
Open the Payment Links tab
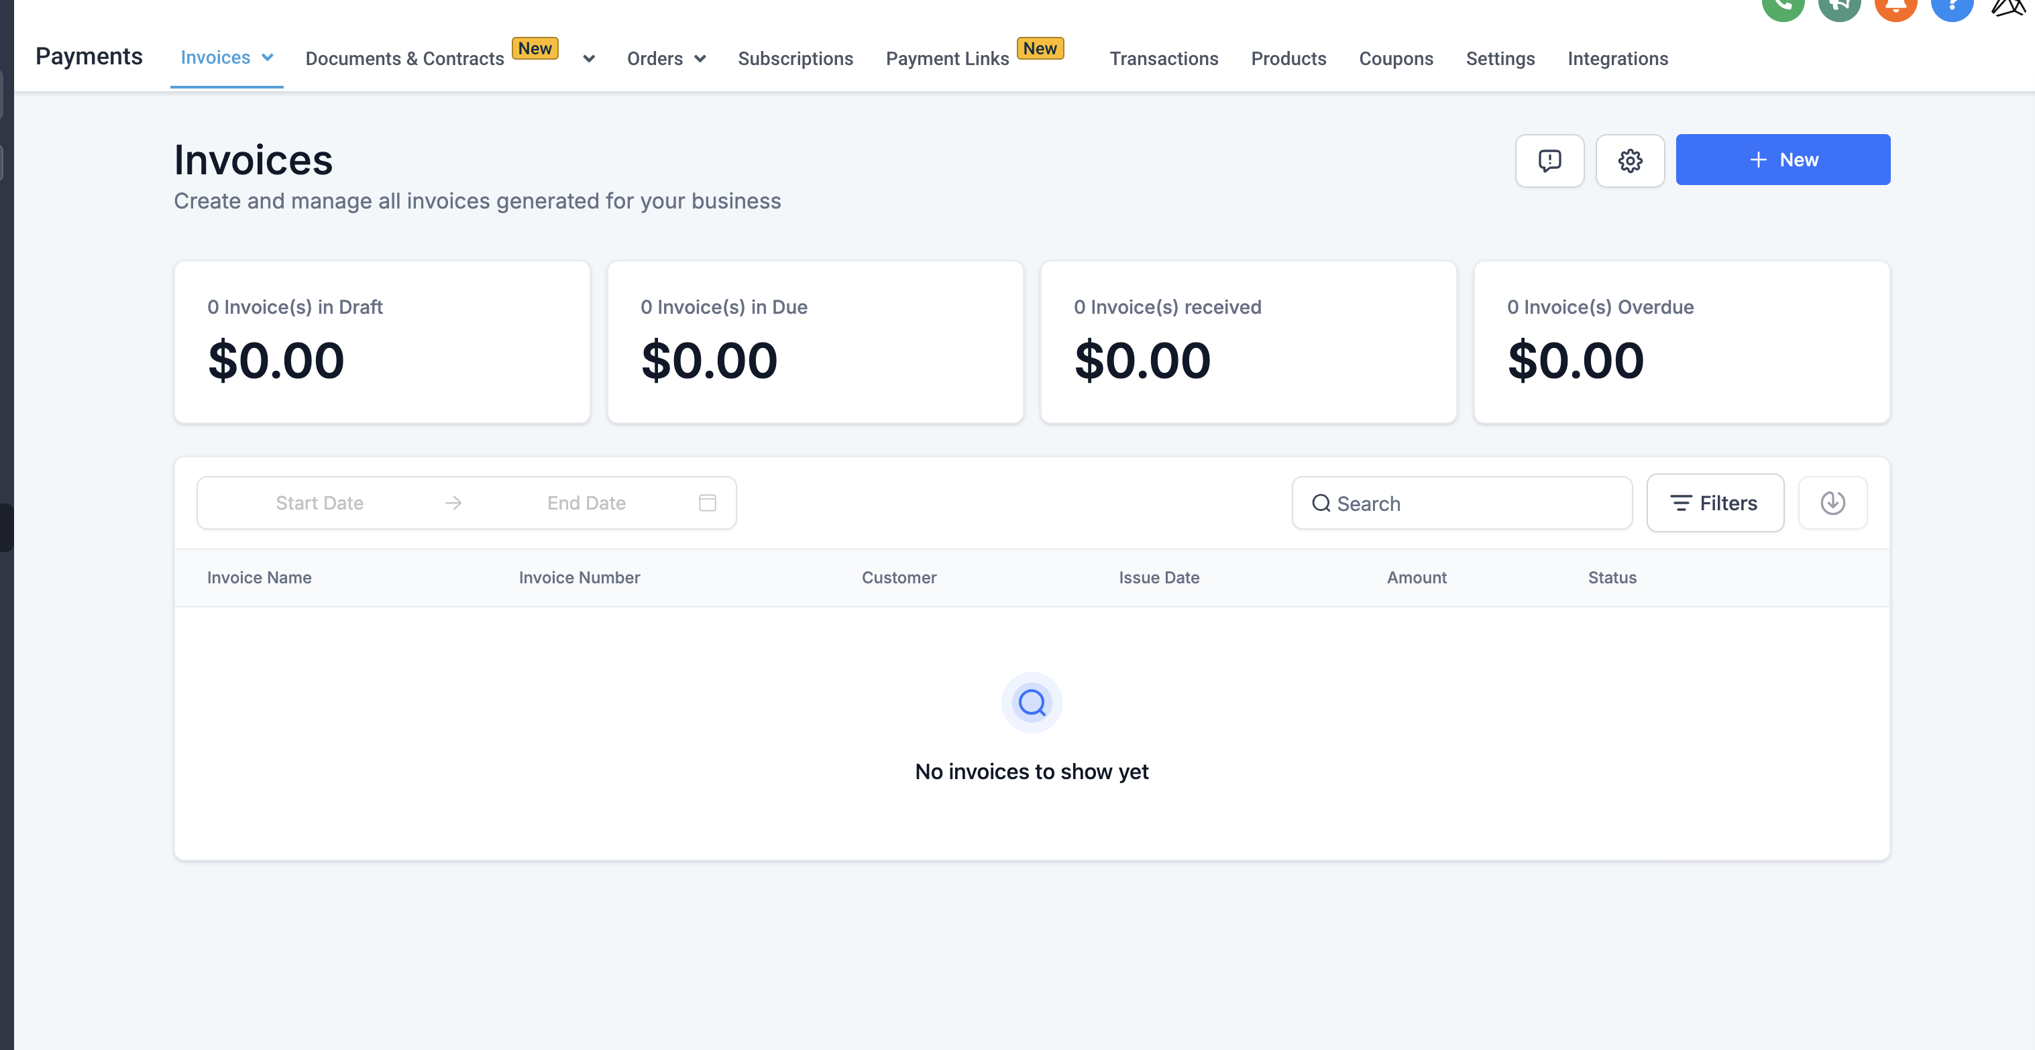(946, 58)
